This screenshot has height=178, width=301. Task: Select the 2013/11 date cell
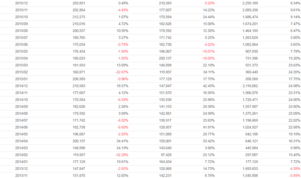21,175
